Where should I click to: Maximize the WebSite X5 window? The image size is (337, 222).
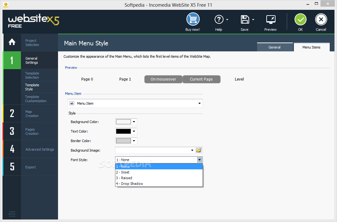point(316,4)
